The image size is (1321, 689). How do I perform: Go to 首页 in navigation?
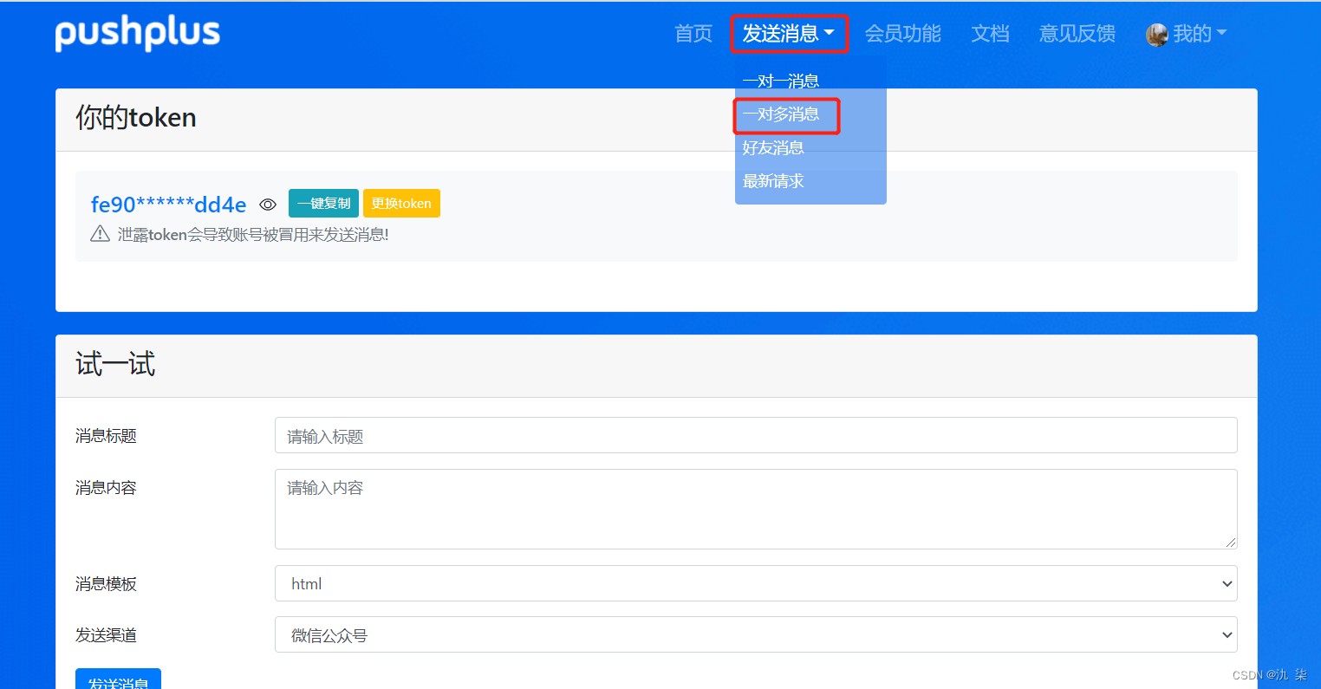click(x=693, y=34)
